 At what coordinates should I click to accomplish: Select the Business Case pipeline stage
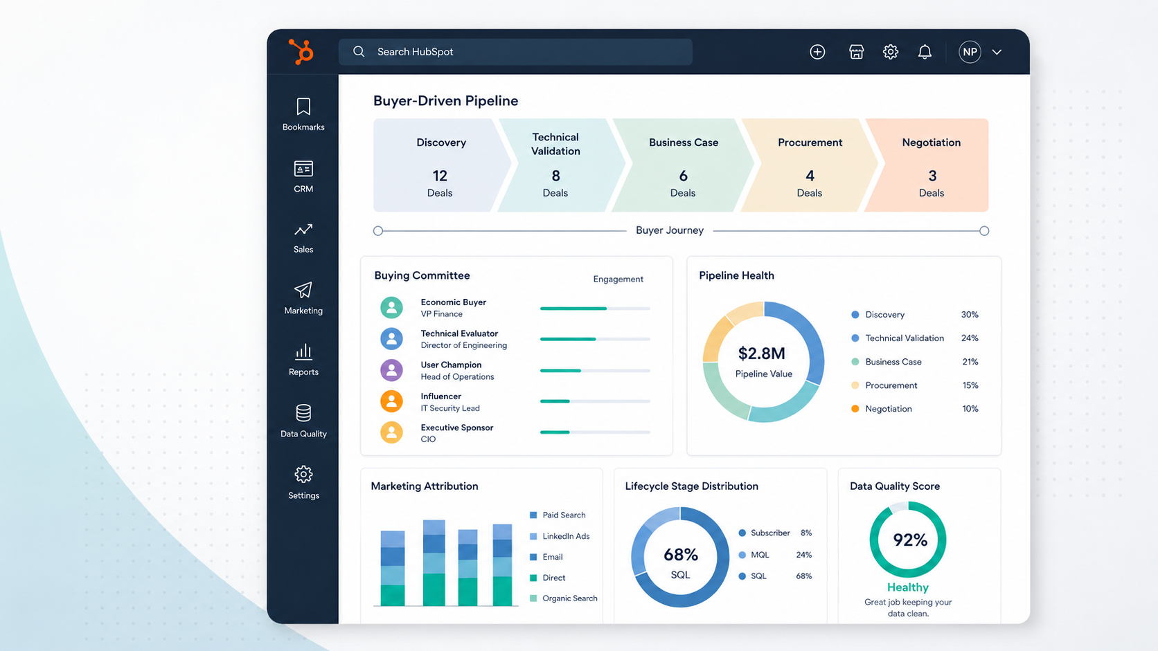tap(683, 165)
